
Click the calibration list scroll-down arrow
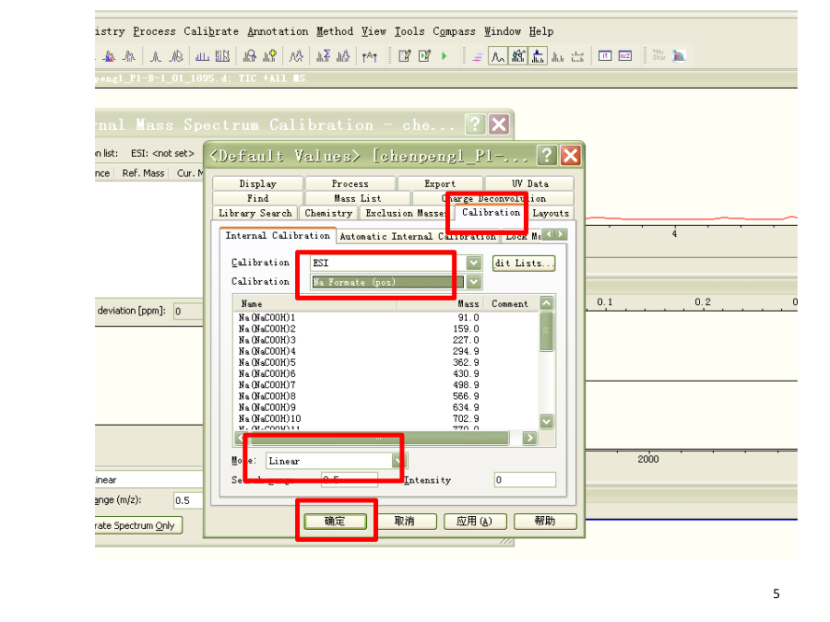pos(546,421)
